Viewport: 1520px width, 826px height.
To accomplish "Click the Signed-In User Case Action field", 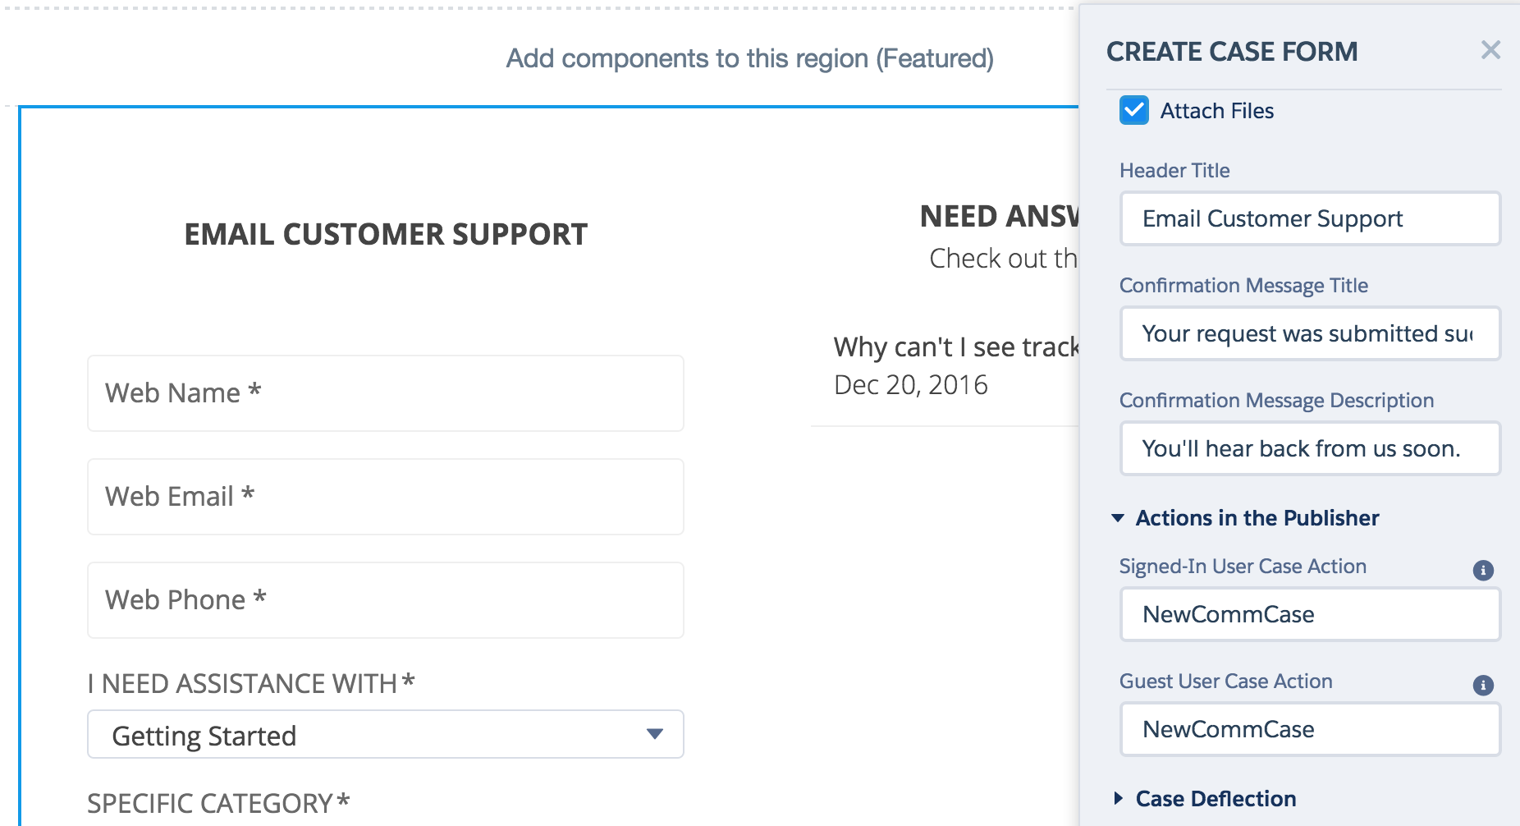I will [1310, 614].
